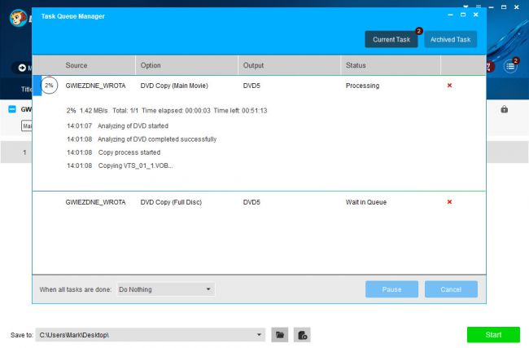Click the ISO image save icon

coord(302,335)
